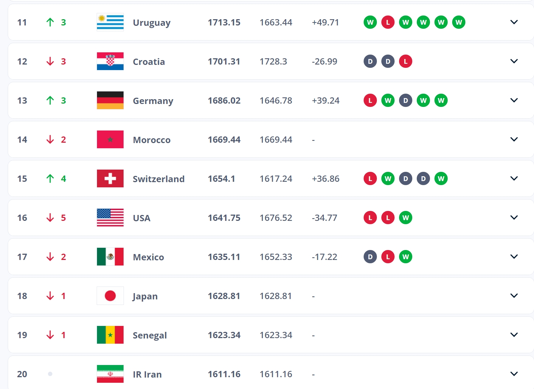Open the USA row dropdown chevron

tap(514, 218)
